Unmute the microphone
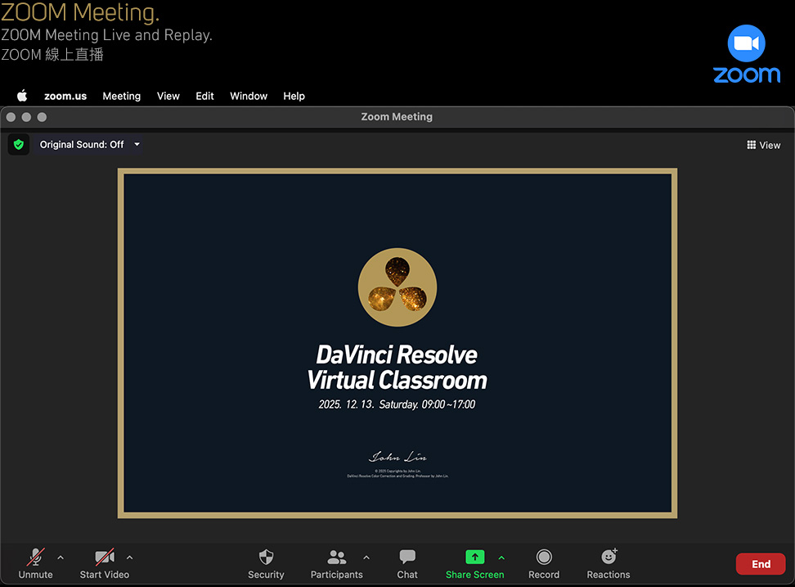This screenshot has height=587, width=795. (x=35, y=558)
